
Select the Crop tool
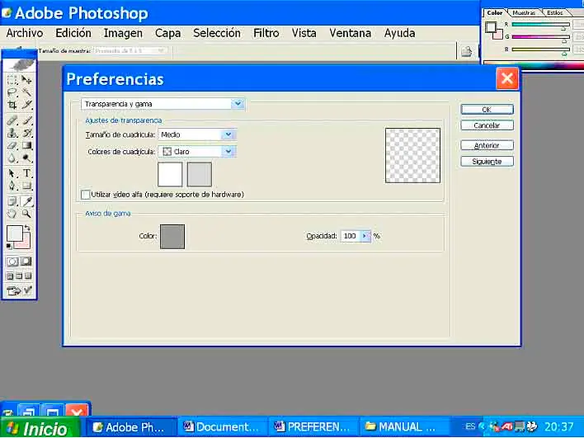[12, 105]
